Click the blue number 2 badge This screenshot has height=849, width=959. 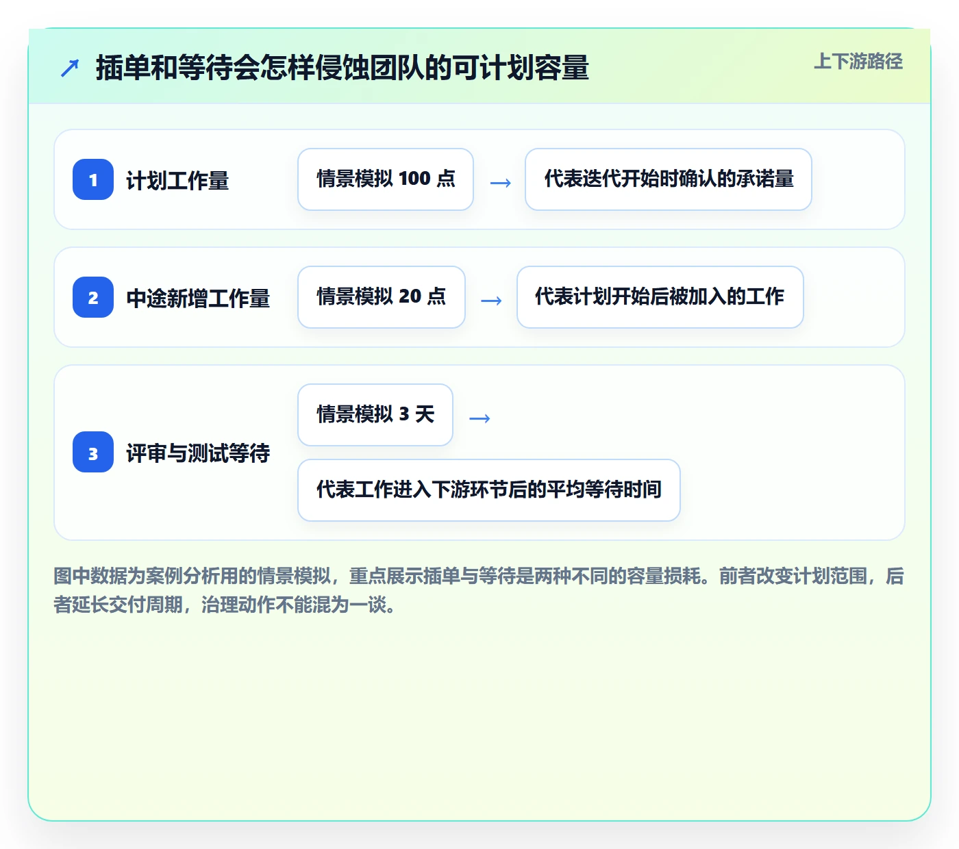click(x=93, y=297)
